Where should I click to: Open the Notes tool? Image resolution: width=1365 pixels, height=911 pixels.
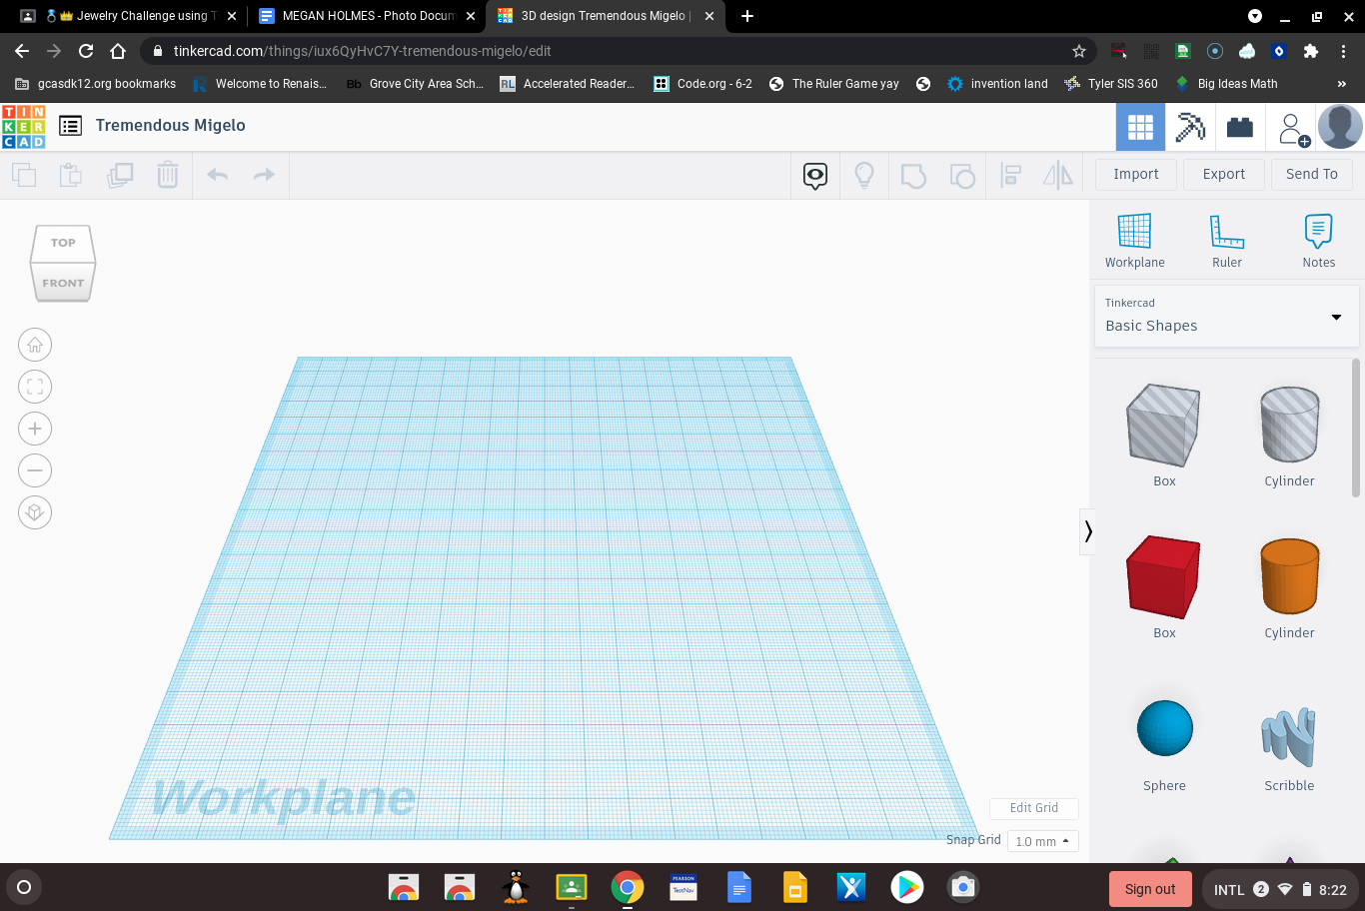pyautogui.click(x=1317, y=240)
